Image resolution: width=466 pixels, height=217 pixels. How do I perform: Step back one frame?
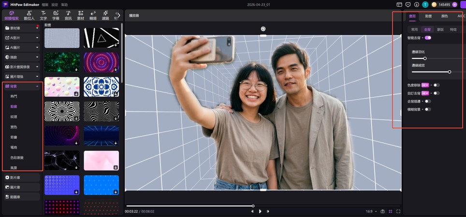click(x=252, y=211)
